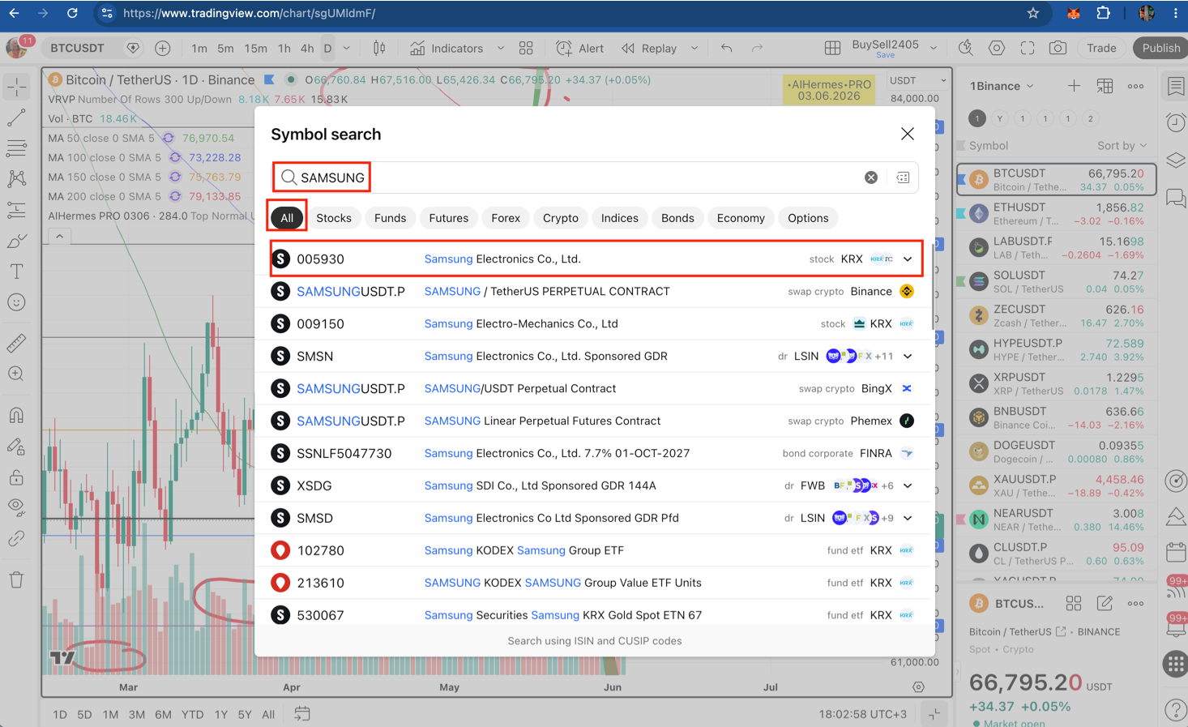Viewport: 1188px width, 727px height.
Task: Choose SAMSUNGUSDT.P on Phemex
Action: coord(595,421)
